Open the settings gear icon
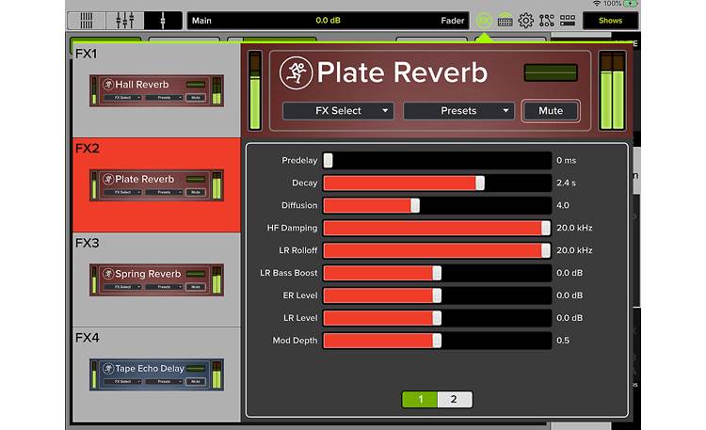Viewport: 706px width, 430px height. coord(525,21)
